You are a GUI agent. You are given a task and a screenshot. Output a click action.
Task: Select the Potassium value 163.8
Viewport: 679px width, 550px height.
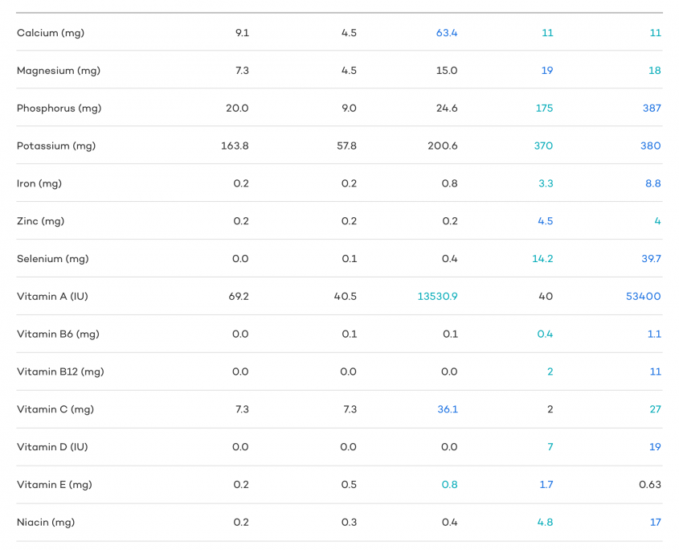click(235, 146)
